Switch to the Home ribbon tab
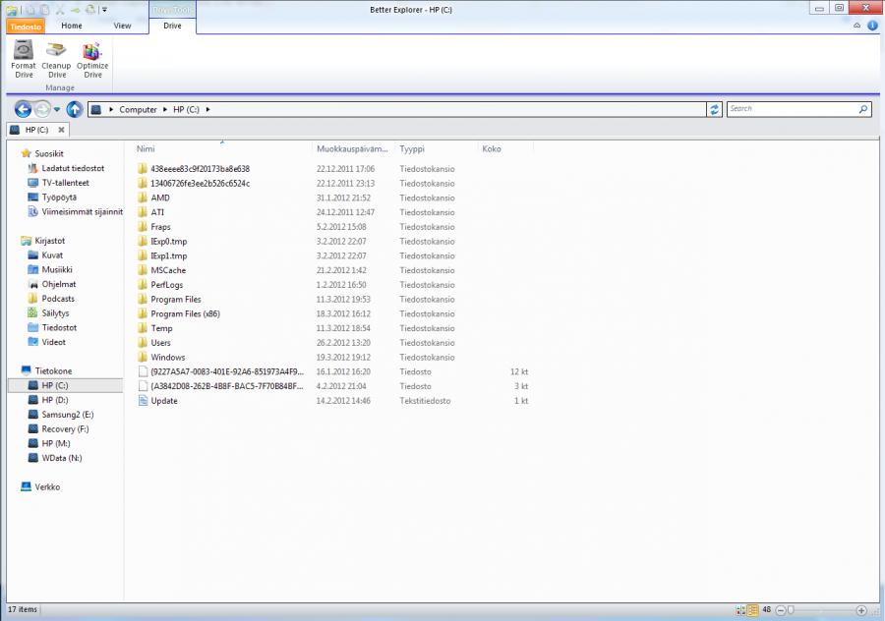Image resolution: width=885 pixels, height=621 pixels. [72, 26]
